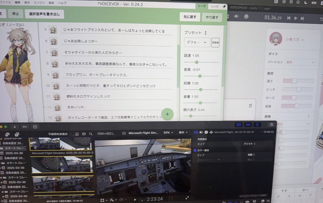Screen dimensions: 323x203
Task: Click 選択音声を書き出し export button
Action: (x=44, y=14)
